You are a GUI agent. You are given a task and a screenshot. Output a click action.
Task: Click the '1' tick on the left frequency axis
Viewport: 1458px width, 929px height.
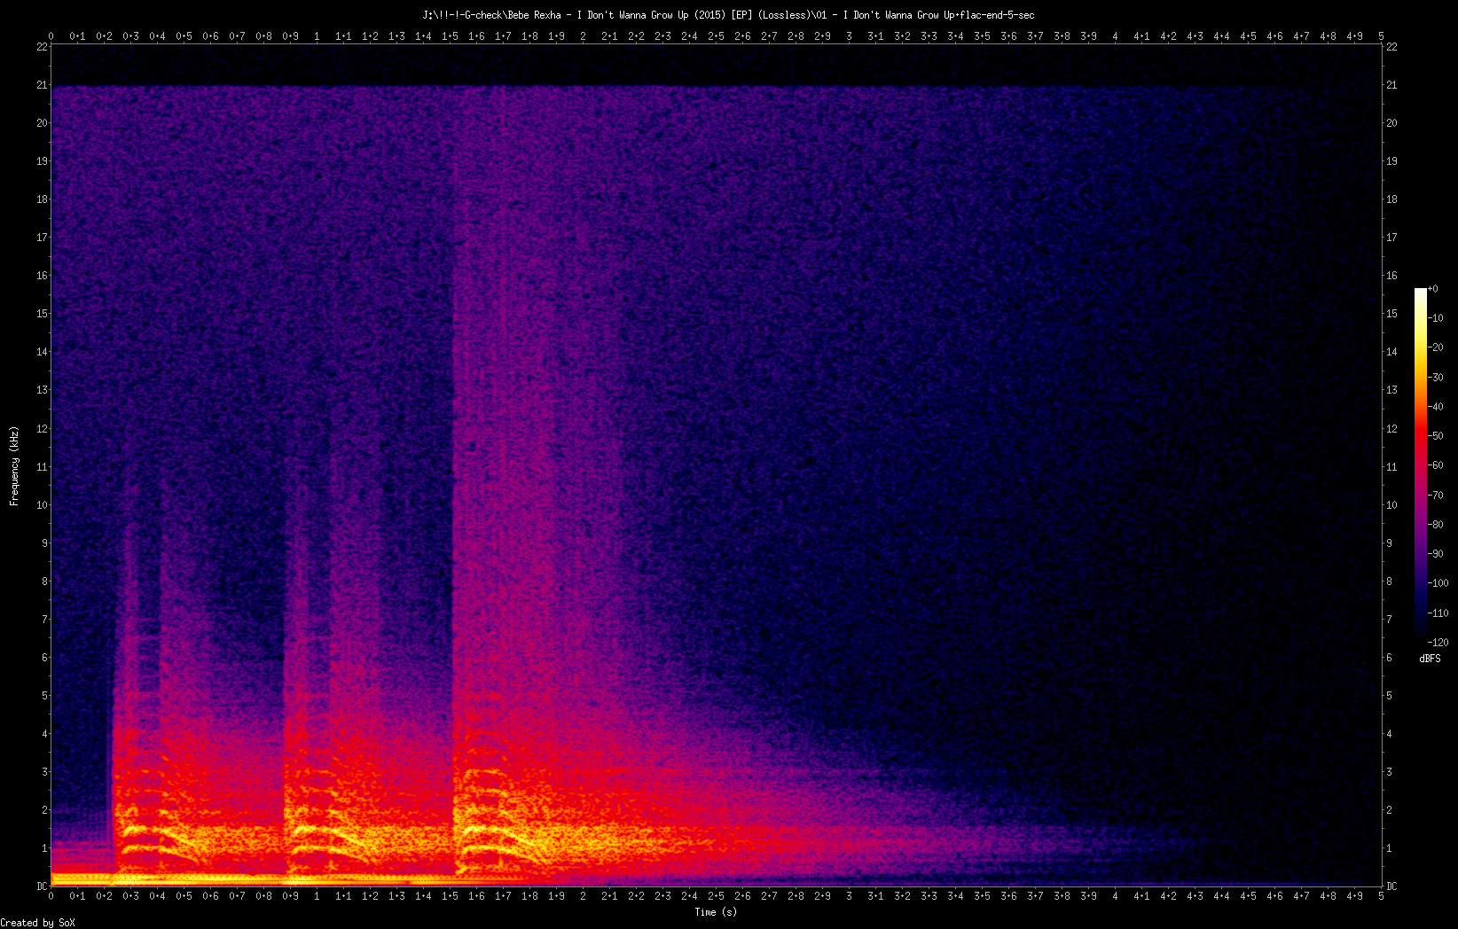[44, 848]
